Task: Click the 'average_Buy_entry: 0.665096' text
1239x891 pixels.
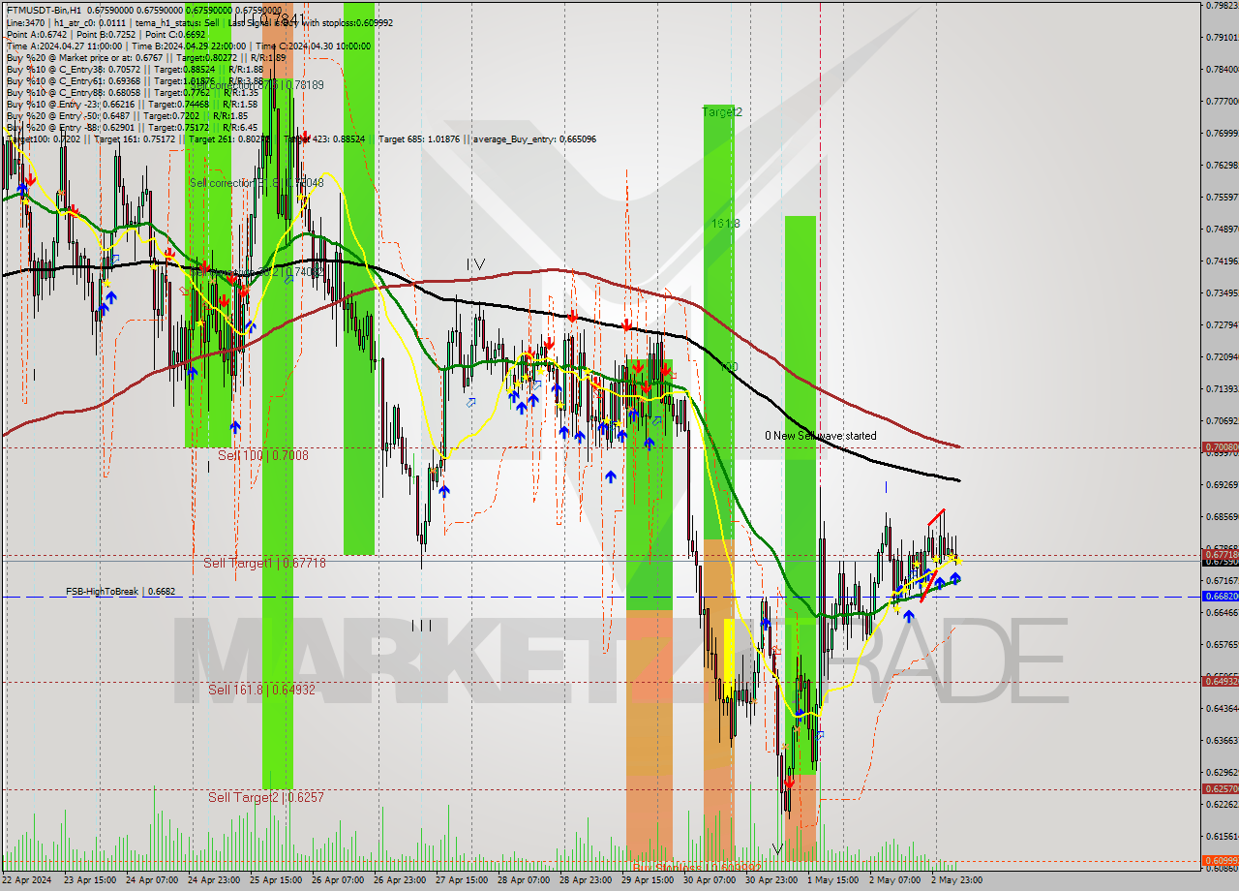Action: coord(534,139)
